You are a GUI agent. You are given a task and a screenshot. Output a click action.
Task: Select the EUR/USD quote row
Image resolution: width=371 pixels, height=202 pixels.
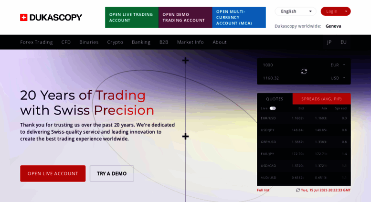[304, 118]
